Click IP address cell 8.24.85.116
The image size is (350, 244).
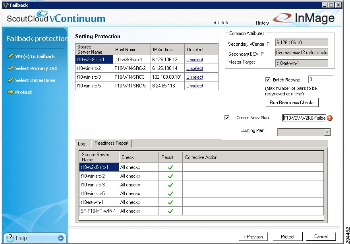[167, 86]
